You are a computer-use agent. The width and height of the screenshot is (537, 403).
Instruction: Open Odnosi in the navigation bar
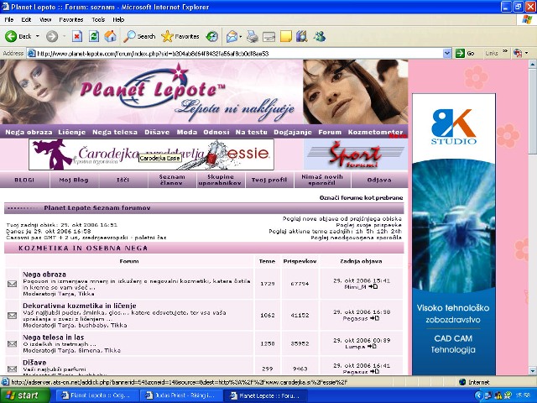(216, 132)
